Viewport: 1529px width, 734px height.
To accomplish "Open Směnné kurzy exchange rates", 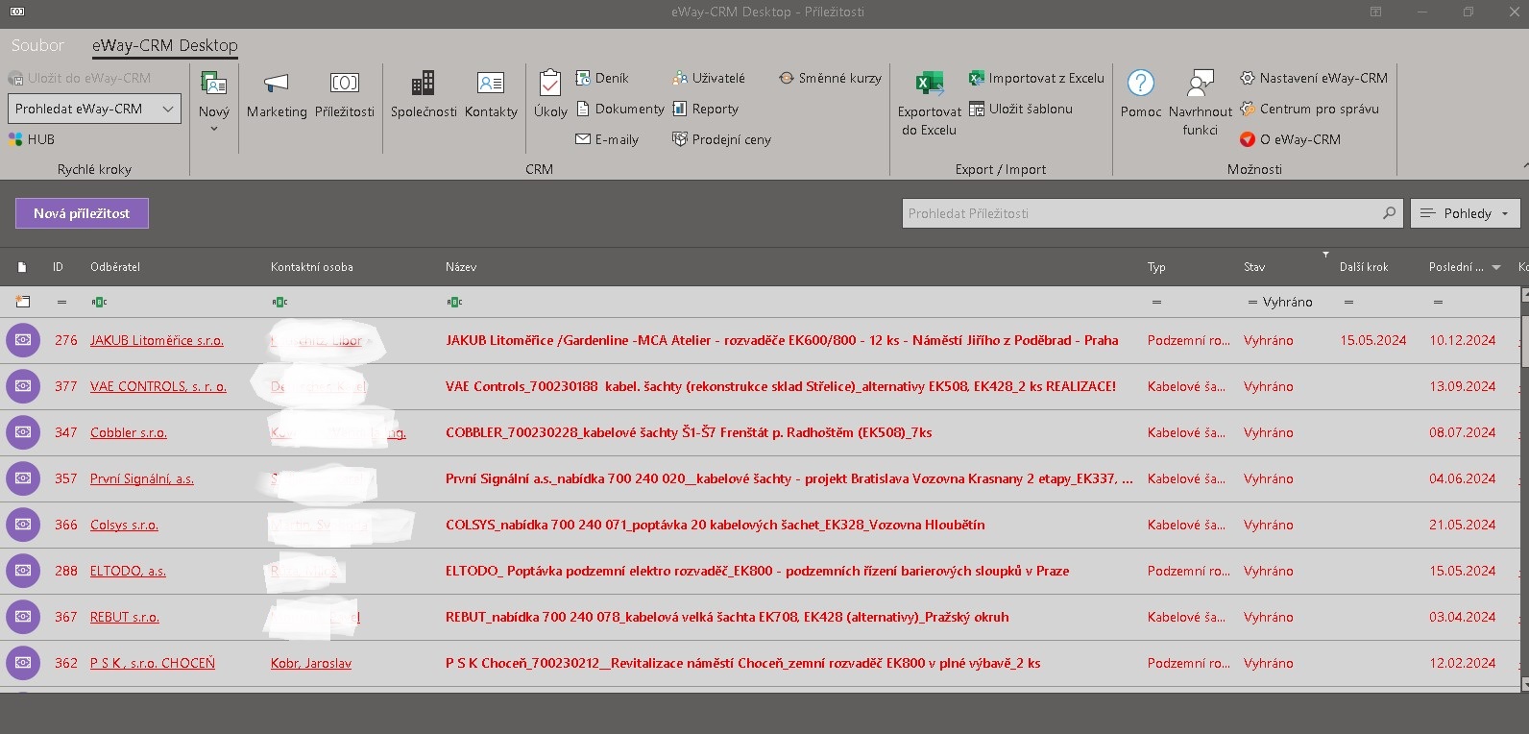I will 830,78.
